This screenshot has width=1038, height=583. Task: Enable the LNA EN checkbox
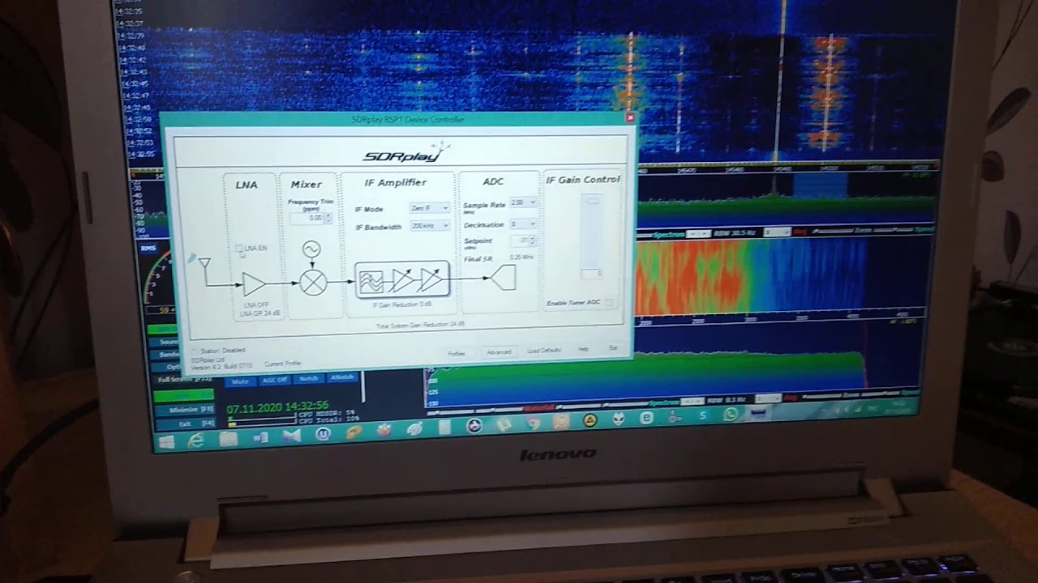click(238, 249)
